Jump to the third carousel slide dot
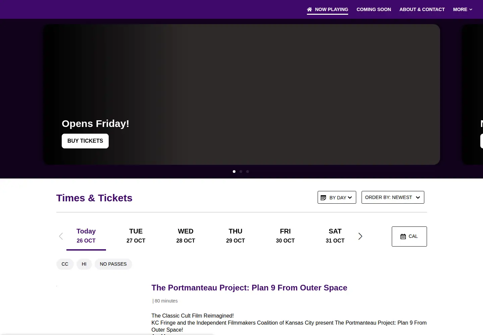The width and height of the screenshot is (483, 335). [x=248, y=172]
